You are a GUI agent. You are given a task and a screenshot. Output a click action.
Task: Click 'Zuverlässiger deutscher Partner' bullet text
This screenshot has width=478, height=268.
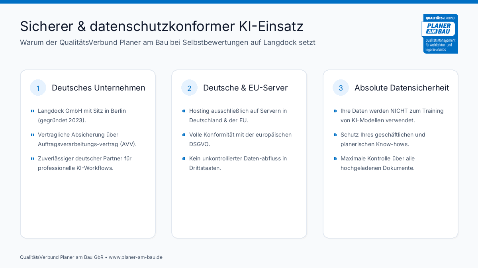[85, 163]
